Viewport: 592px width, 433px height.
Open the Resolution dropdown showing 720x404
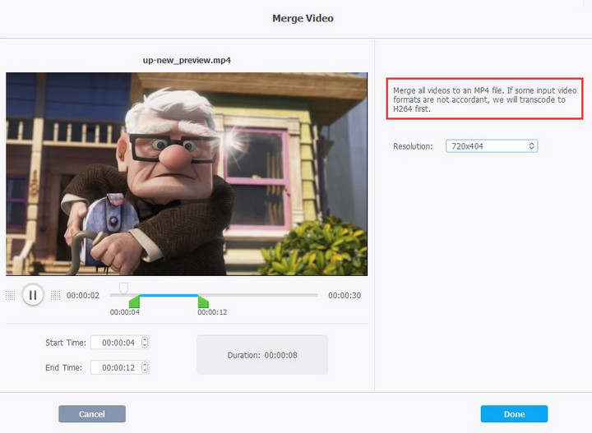coord(492,146)
